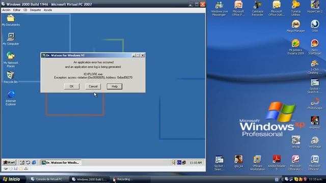Click the volume speaker icon in guest tray
The image size is (326, 183).
click(x=174, y=163)
